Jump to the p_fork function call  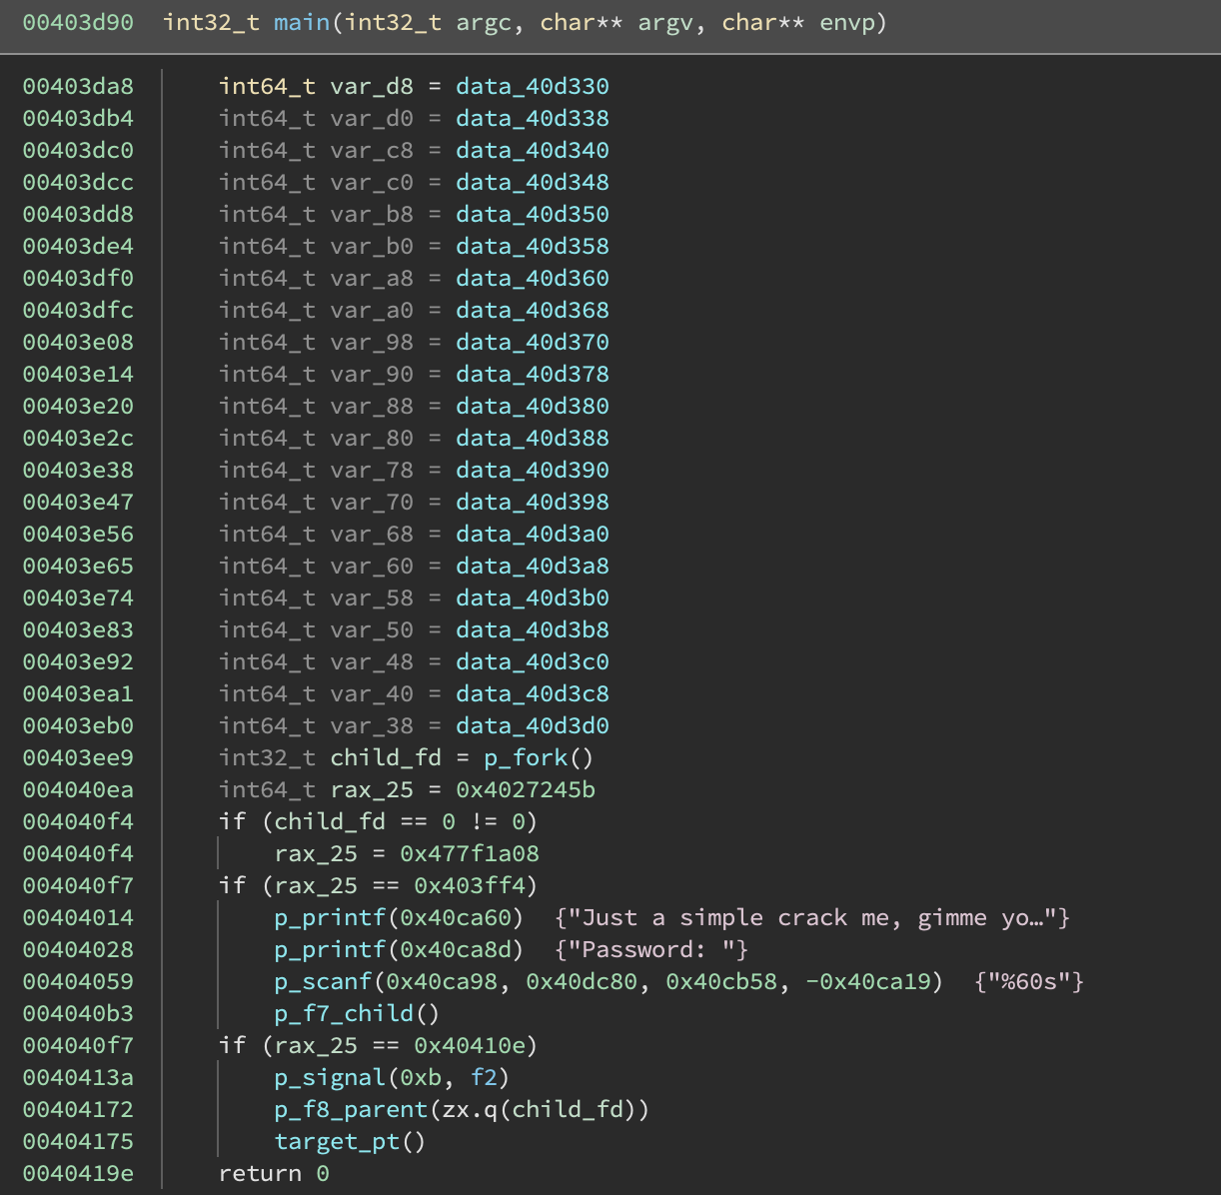526,757
